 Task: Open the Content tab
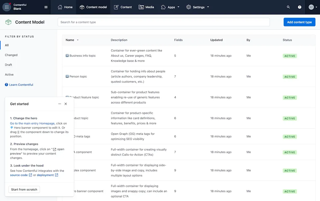(x=123, y=7)
